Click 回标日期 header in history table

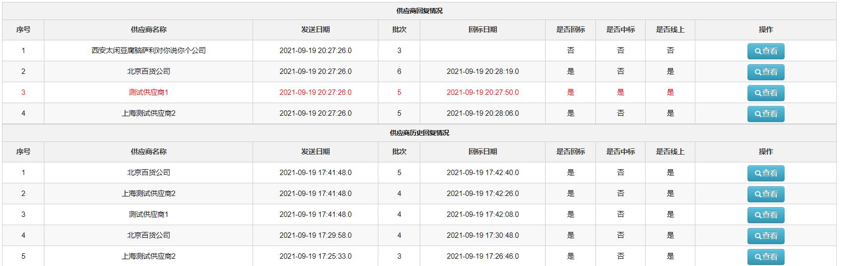click(482, 152)
